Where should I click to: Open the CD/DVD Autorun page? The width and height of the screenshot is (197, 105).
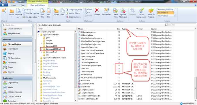(14, 97)
